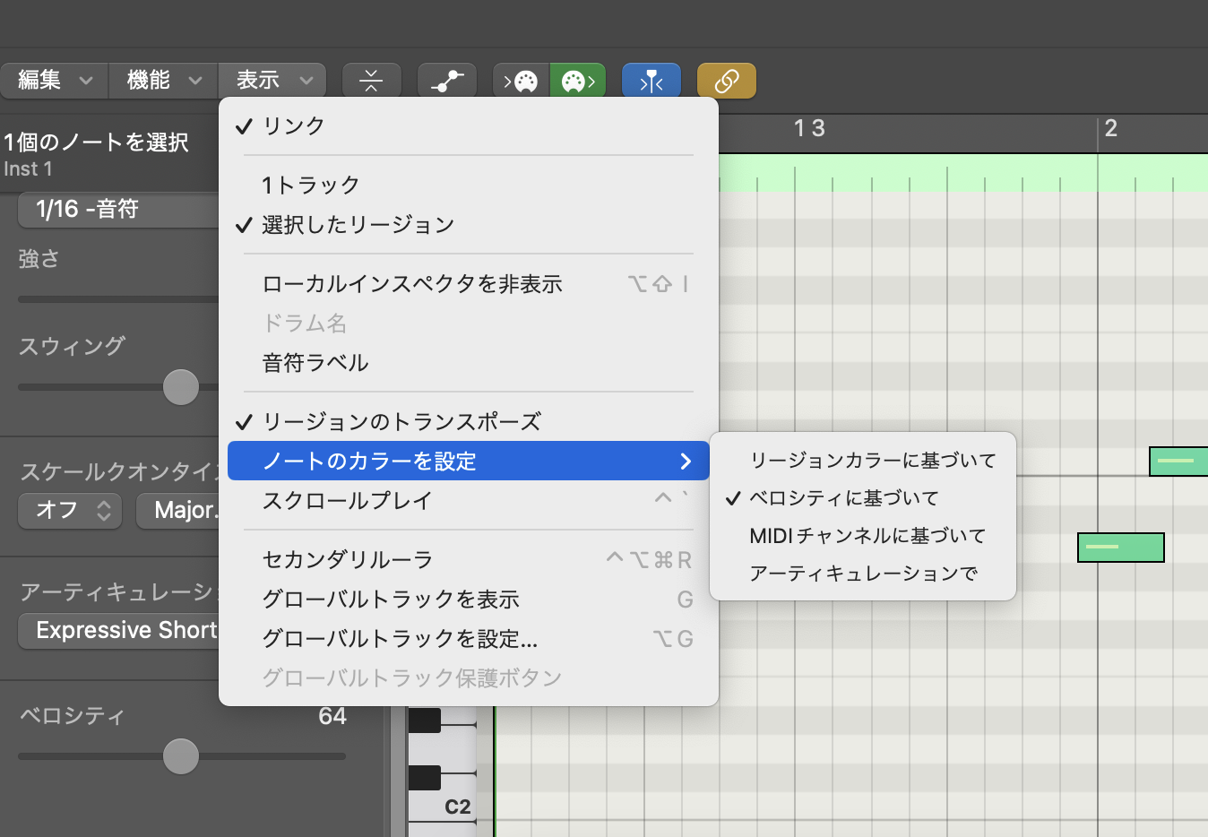Click the collapse/catch playhead toolbar icon
The width and height of the screenshot is (1208, 837).
pyautogui.click(x=371, y=81)
